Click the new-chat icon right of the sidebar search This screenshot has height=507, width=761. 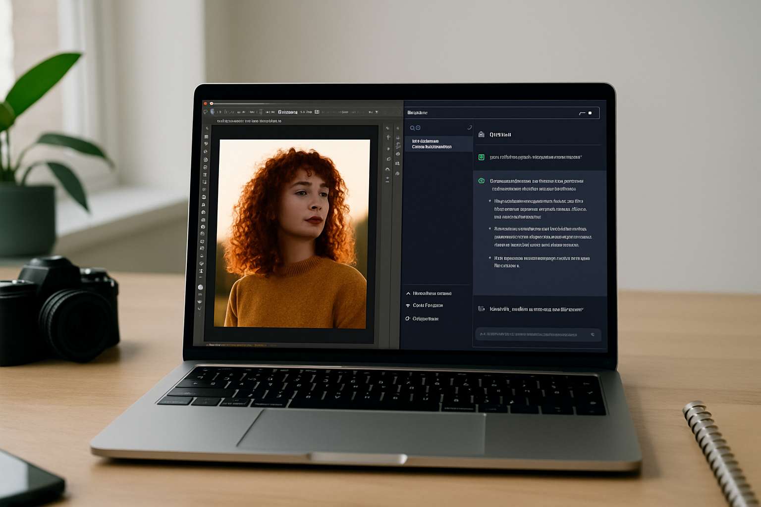pos(469,128)
